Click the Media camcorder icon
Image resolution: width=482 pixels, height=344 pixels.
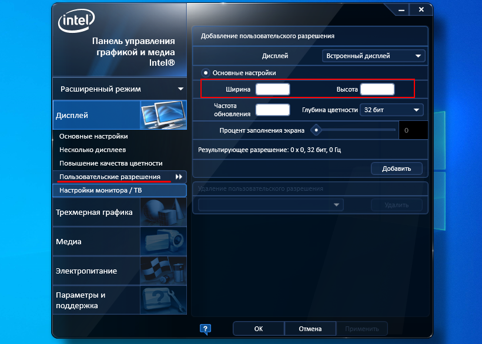[163, 241]
